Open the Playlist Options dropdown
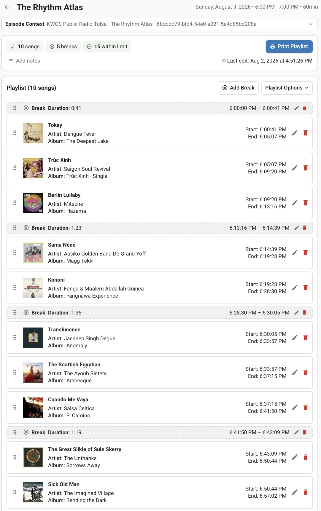This screenshot has width=321, height=511. [287, 88]
